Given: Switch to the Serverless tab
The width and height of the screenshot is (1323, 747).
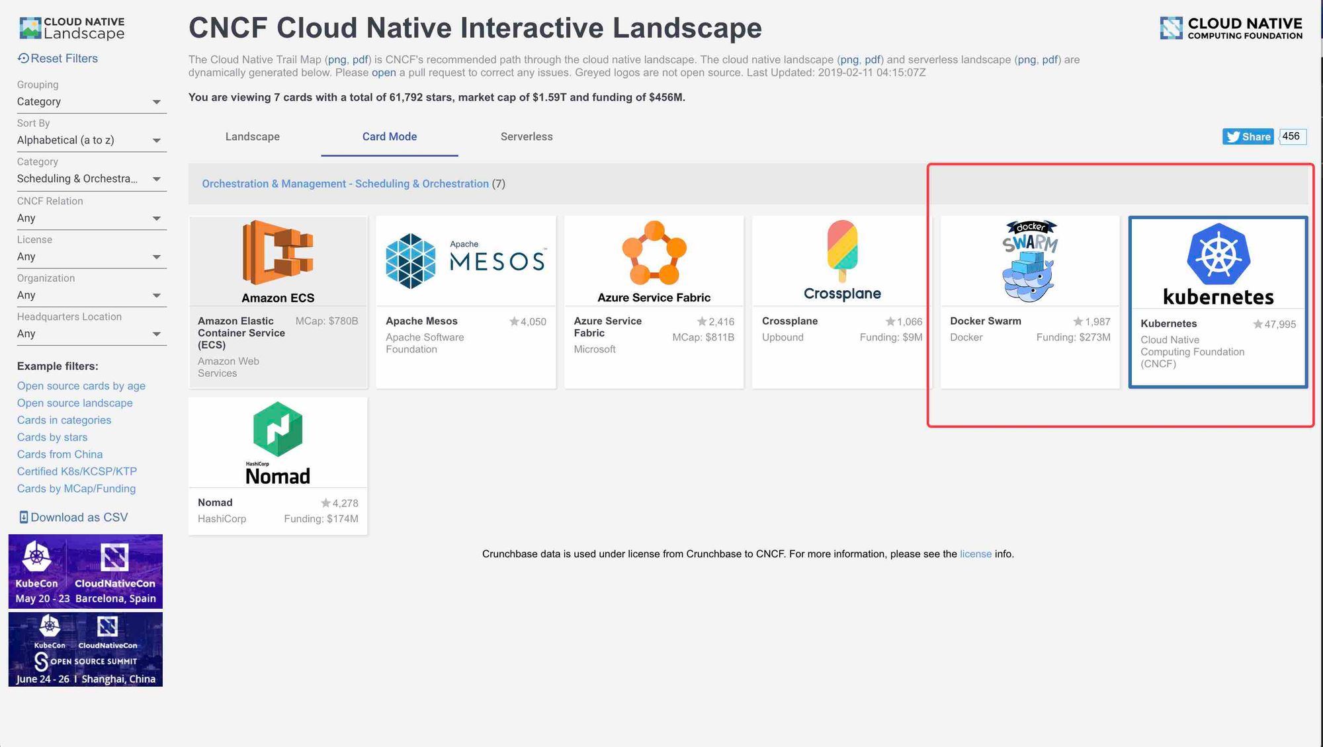Looking at the screenshot, I should pyautogui.click(x=526, y=137).
